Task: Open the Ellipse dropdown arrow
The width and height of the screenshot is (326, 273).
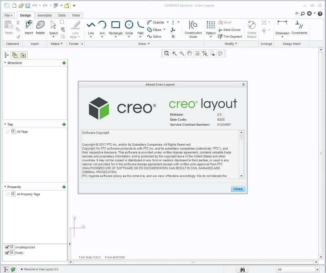Action: pyautogui.click(x=164, y=29)
